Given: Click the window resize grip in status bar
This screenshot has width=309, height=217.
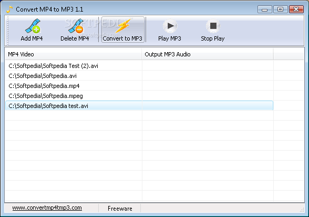Looking at the screenshot, I should 302,210.
